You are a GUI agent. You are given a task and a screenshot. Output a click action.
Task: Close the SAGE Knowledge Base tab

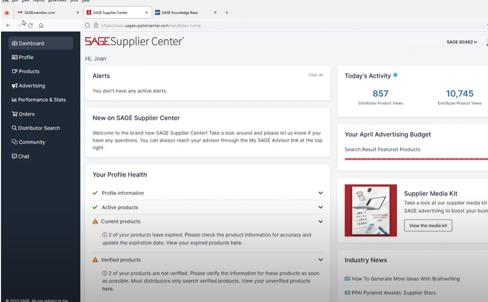[215, 13]
